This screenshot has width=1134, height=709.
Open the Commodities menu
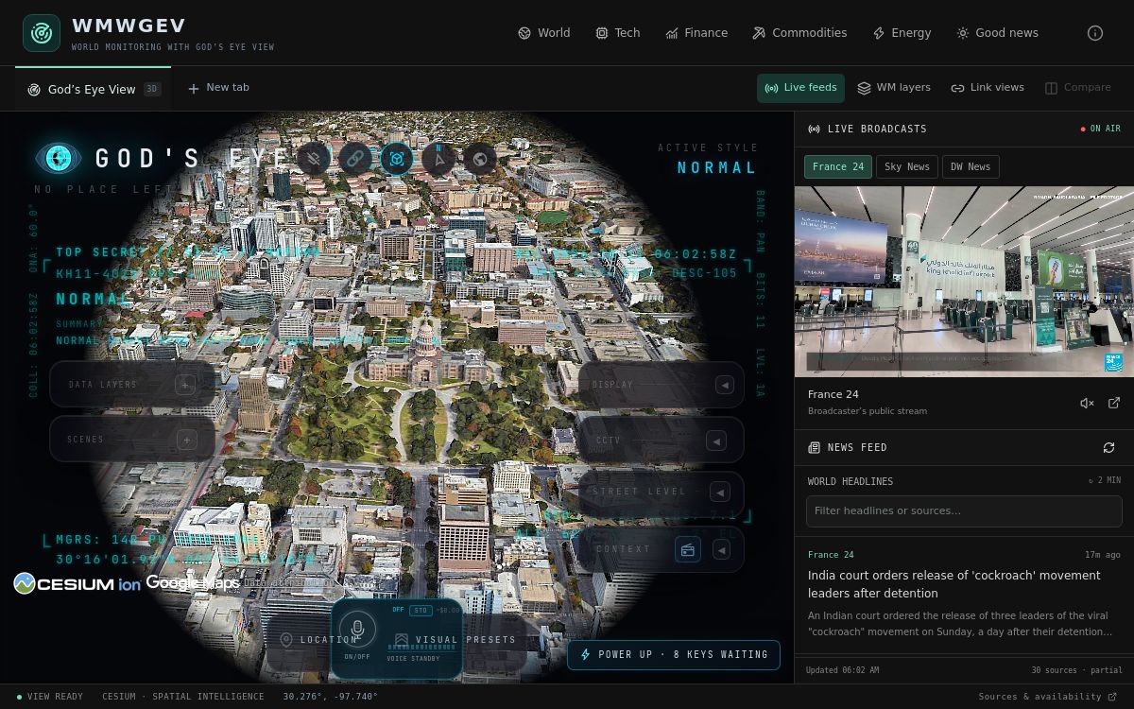[x=799, y=33]
